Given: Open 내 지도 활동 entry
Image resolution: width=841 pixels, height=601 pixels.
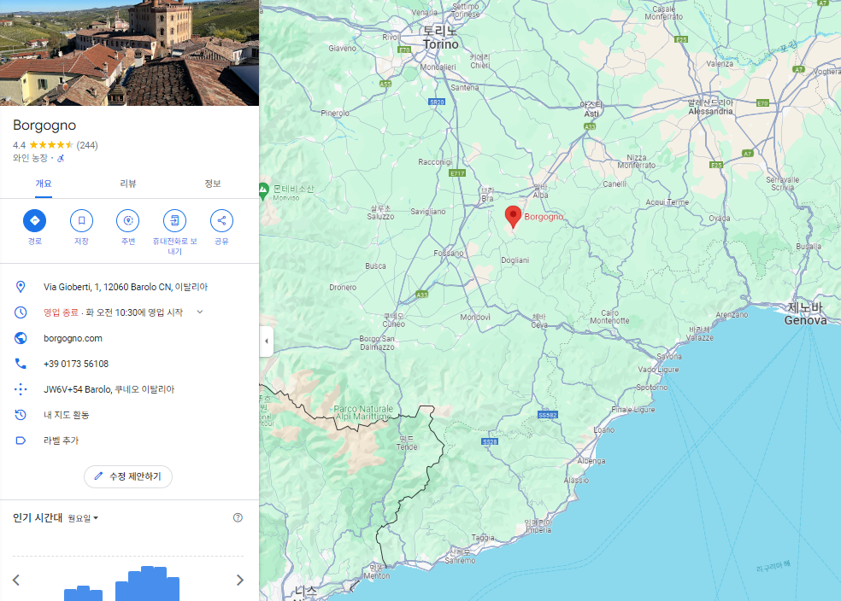Looking at the screenshot, I should (129, 415).
